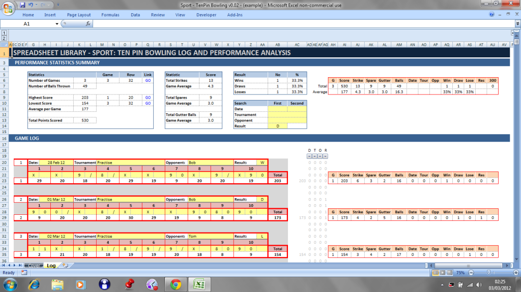The width and height of the screenshot is (521, 292).
Task: Click GO link for Highest Score
Action: (x=148, y=97)
